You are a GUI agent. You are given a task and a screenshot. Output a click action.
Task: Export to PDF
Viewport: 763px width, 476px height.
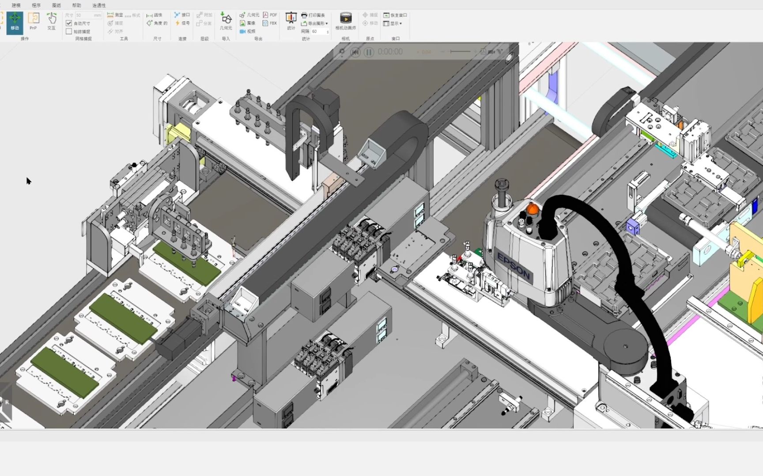[x=270, y=15]
